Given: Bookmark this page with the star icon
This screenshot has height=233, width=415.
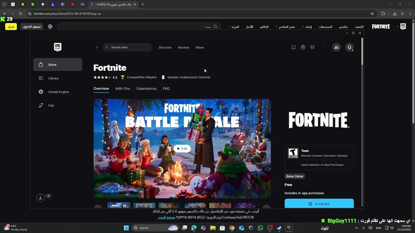Looking at the screenshot, I should [x=372, y=14].
